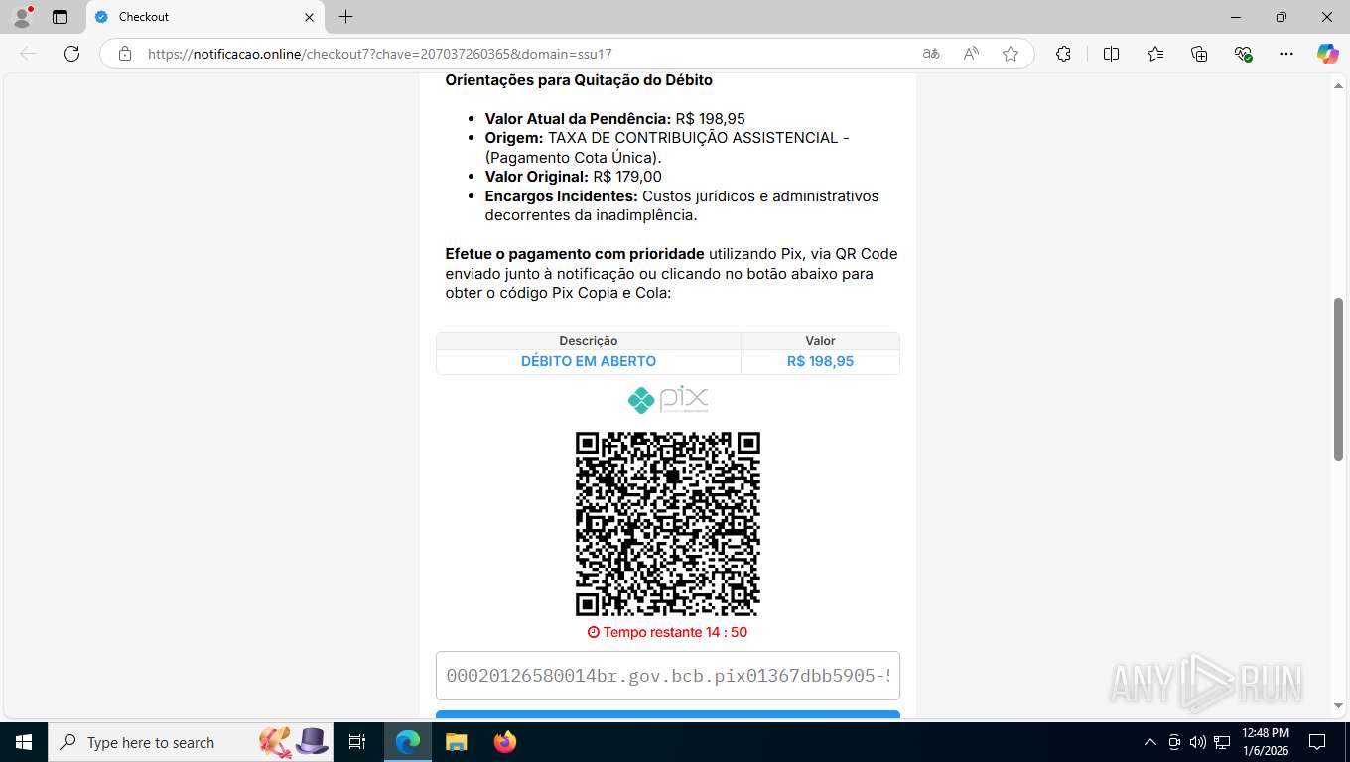Screen dimensions: 1350x762
Task: Refresh the current page
Action: coord(71,54)
